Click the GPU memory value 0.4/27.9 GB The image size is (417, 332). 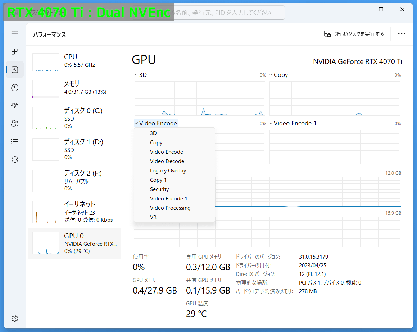point(155,291)
